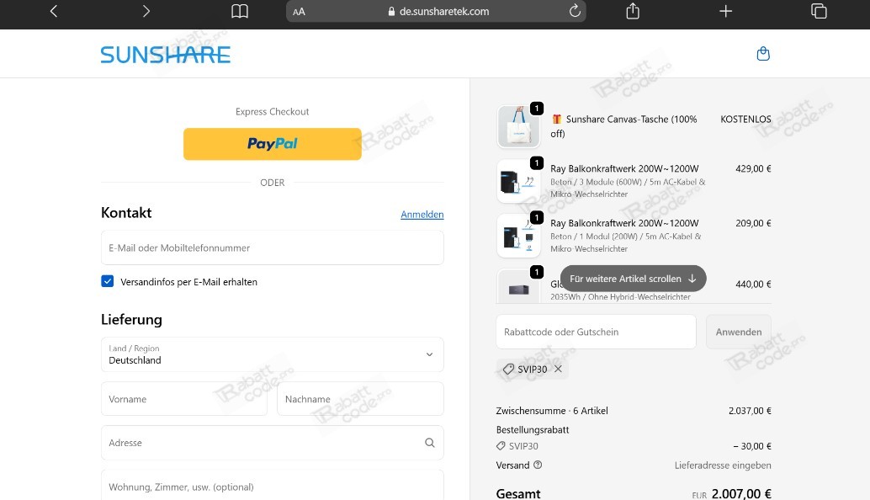Click the 209,00 € Ray Balkonkraftwerk thumbnail
870x500 pixels.
tap(519, 236)
